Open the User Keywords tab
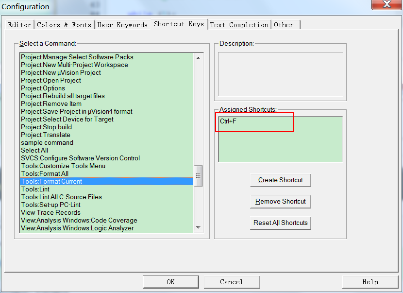Image resolution: width=403 pixels, height=293 pixels. click(x=122, y=25)
